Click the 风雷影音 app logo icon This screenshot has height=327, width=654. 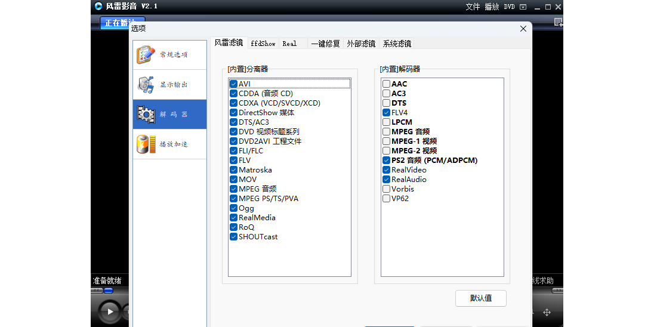coord(98,7)
